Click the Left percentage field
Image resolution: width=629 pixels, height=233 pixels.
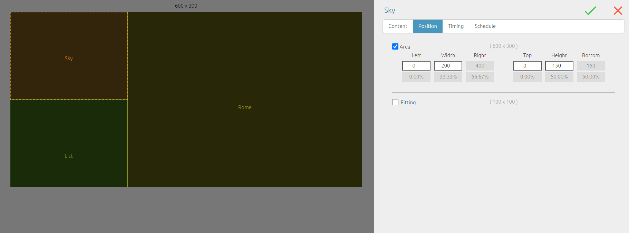pyautogui.click(x=416, y=77)
